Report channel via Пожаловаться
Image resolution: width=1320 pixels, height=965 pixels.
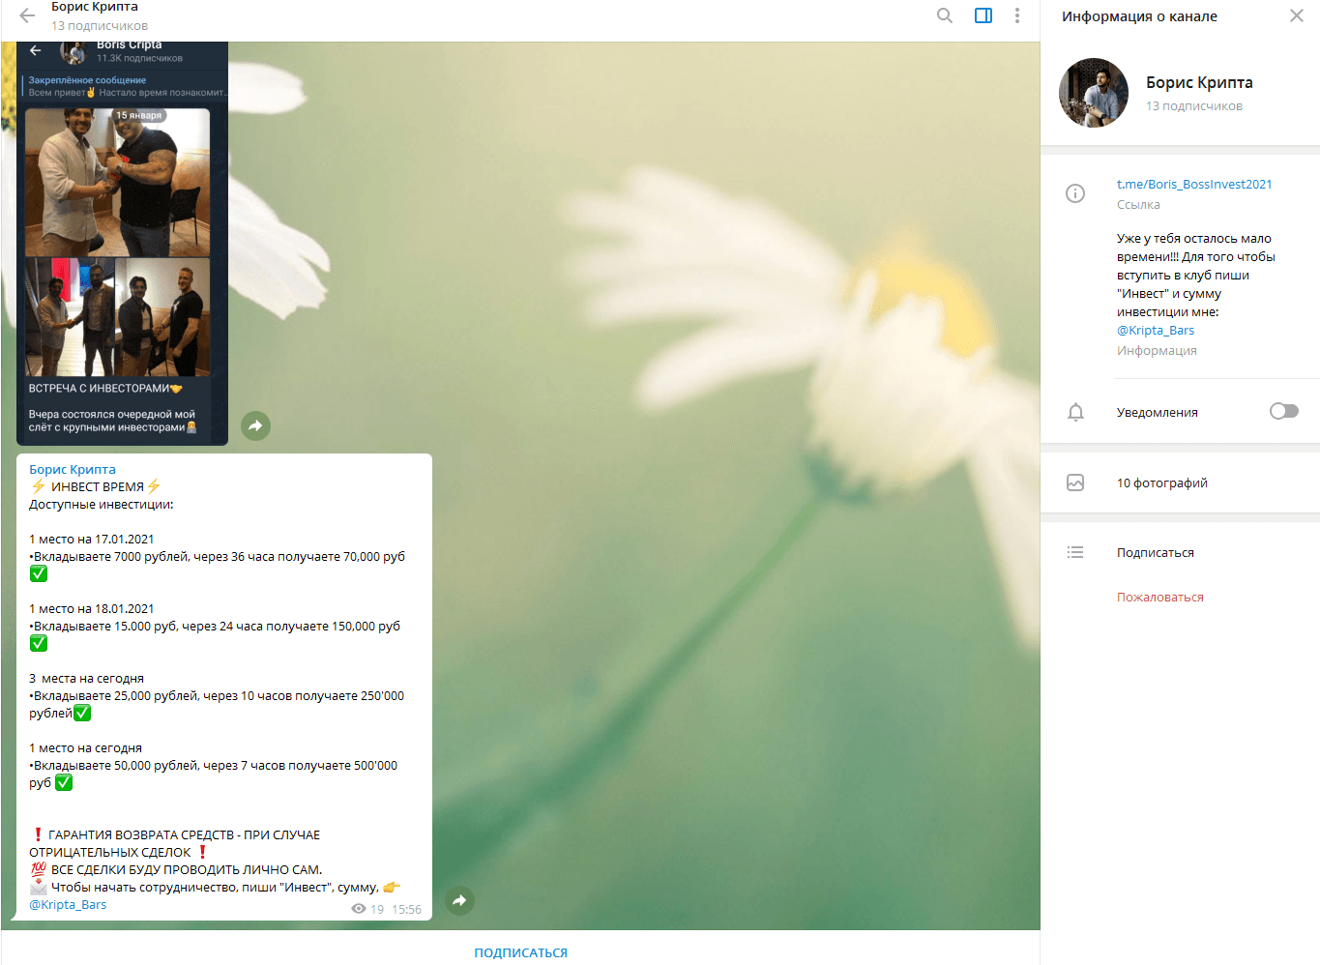1159,598
